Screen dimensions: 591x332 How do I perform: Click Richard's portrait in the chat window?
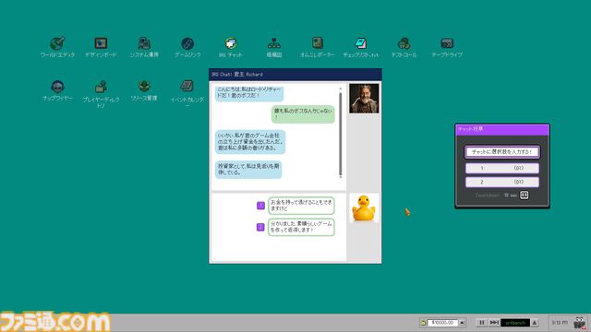(x=364, y=99)
